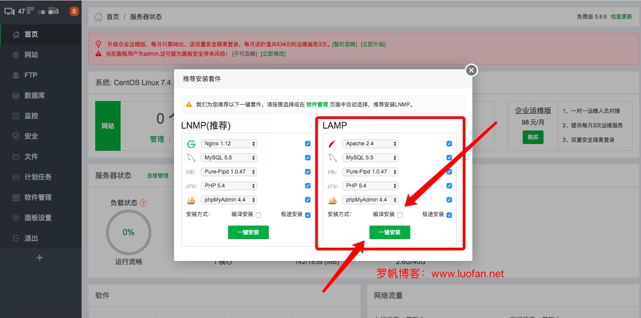Click 连接管理 link beside 服务器状态
Screen dimensions: 641x318
158,176
